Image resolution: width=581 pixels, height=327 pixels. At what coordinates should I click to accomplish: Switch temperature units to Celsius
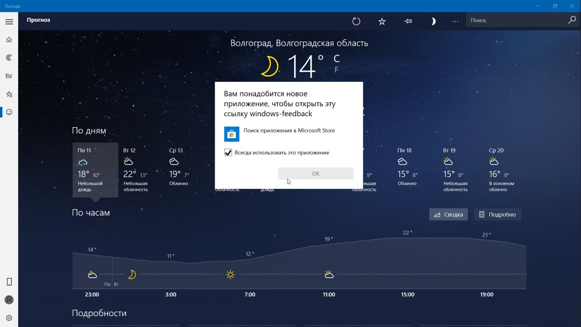(x=336, y=59)
